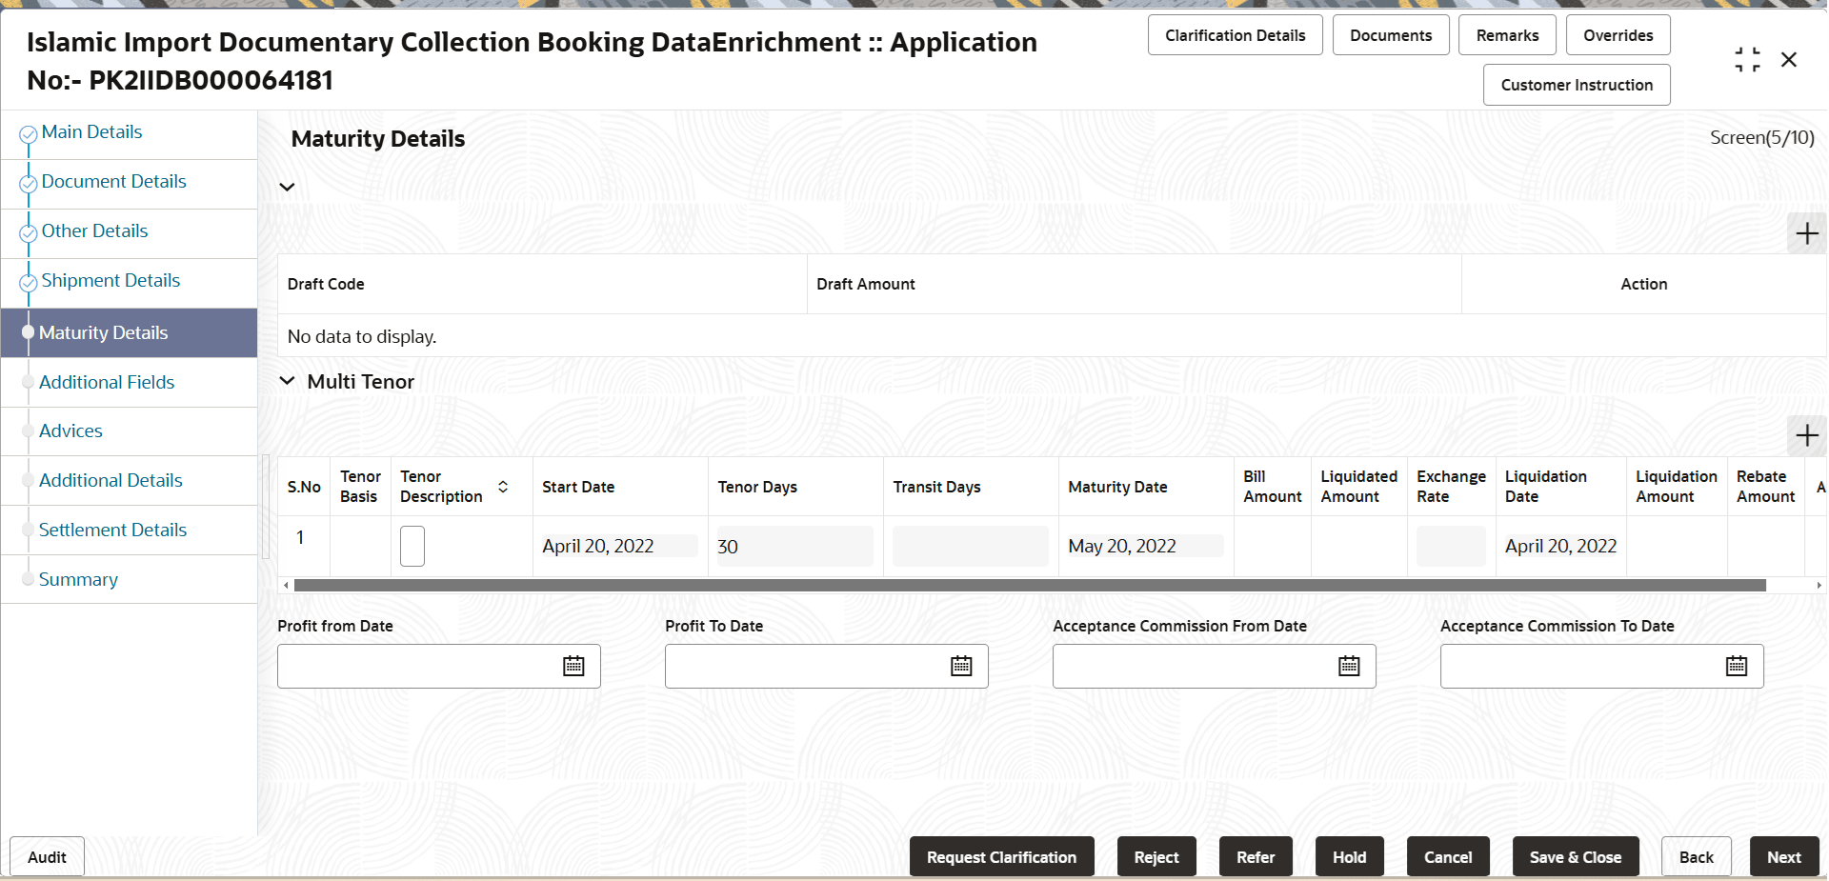Open calendar for Profit from Date
Image resolution: width=1829 pixels, height=881 pixels.
point(573,666)
